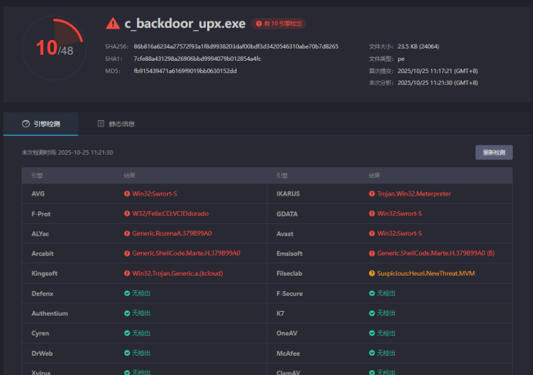
Task: Click the IKARUS engine name
Action: (x=288, y=194)
